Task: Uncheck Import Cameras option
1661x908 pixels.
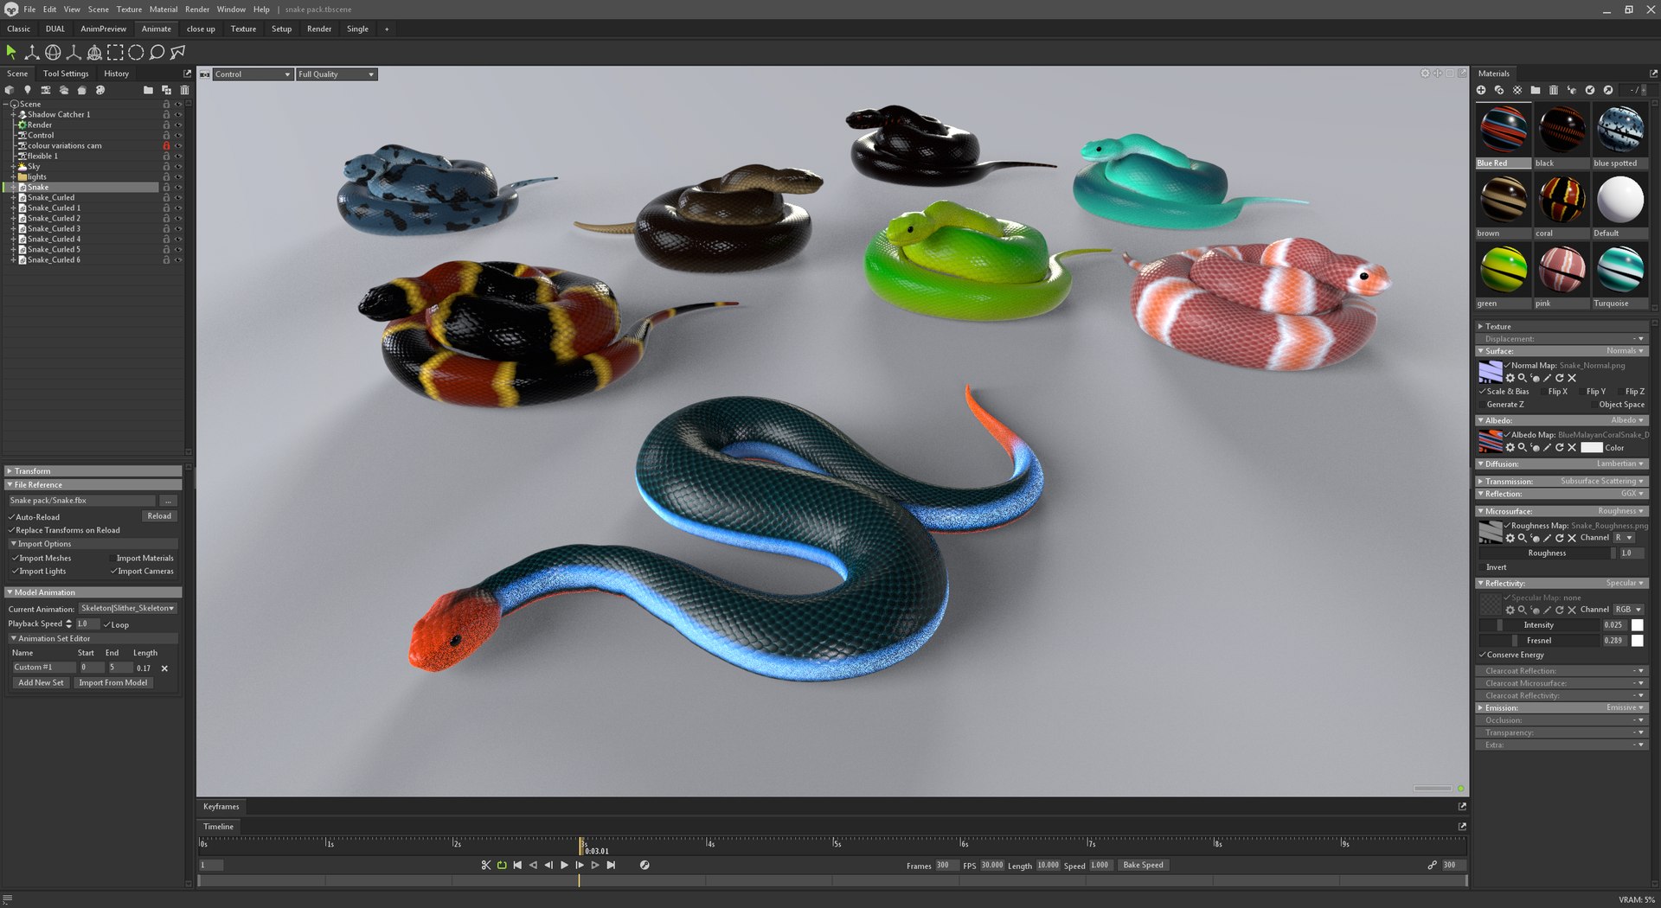Action: tap(113, 572)
